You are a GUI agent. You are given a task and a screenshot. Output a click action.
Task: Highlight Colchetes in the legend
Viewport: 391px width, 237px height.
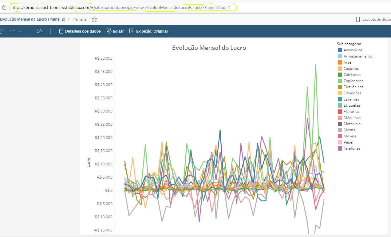[x=352, y=74]
